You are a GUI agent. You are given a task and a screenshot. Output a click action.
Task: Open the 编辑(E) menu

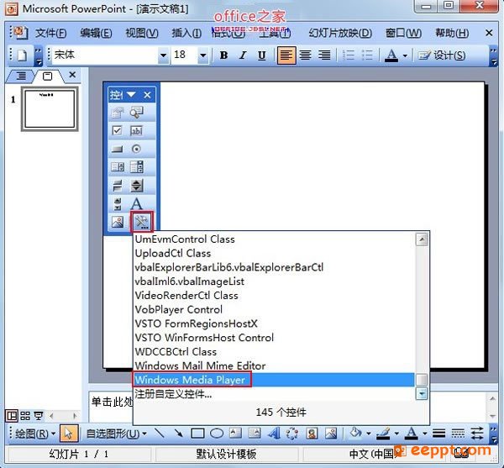tap(96, 33)
